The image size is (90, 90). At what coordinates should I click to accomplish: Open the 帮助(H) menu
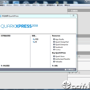point(67,5)
